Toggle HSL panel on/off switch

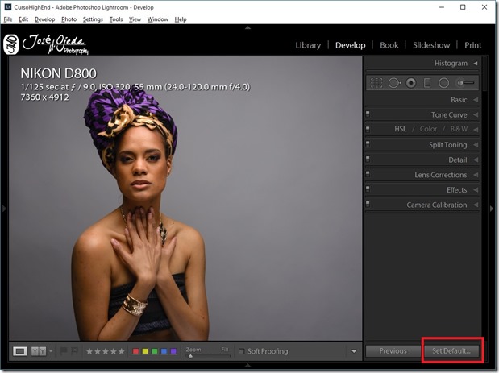[368, 129]
